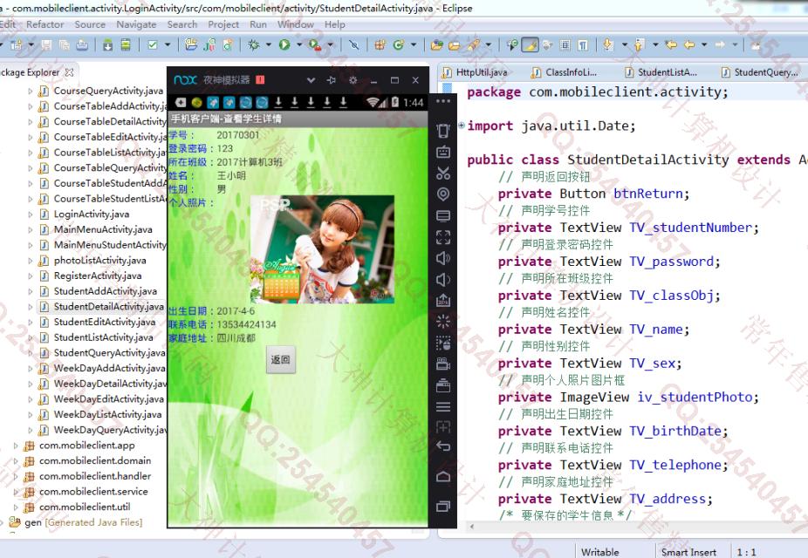808x558 pixels.
Task: Click the Print icon in the toolbar
Action: [x=82, y=45]
